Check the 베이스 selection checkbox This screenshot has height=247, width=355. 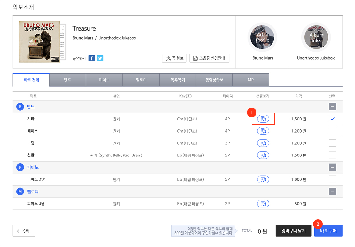pos(332,131)
